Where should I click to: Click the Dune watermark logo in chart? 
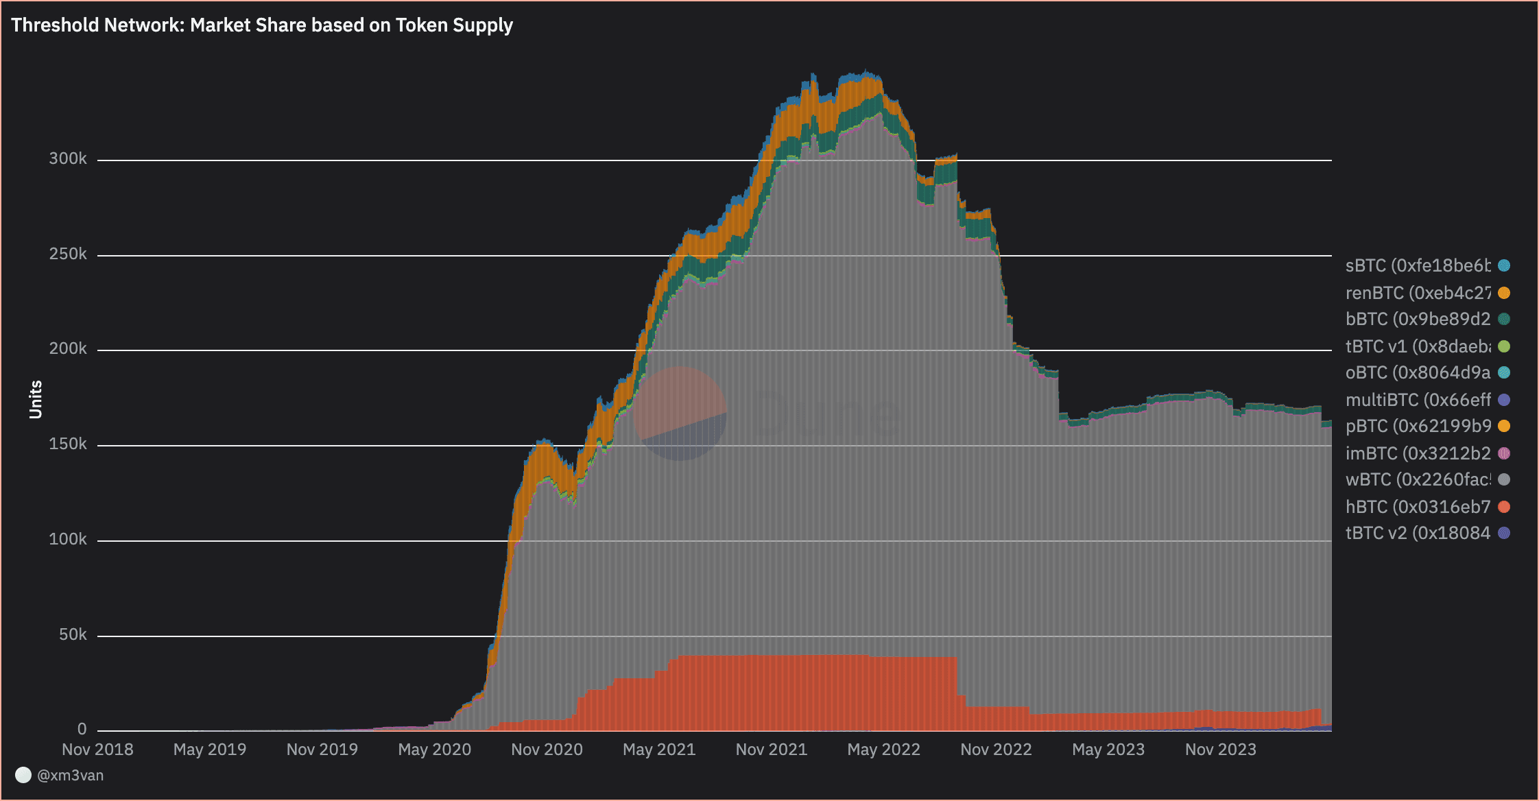(x=680, y=414)
